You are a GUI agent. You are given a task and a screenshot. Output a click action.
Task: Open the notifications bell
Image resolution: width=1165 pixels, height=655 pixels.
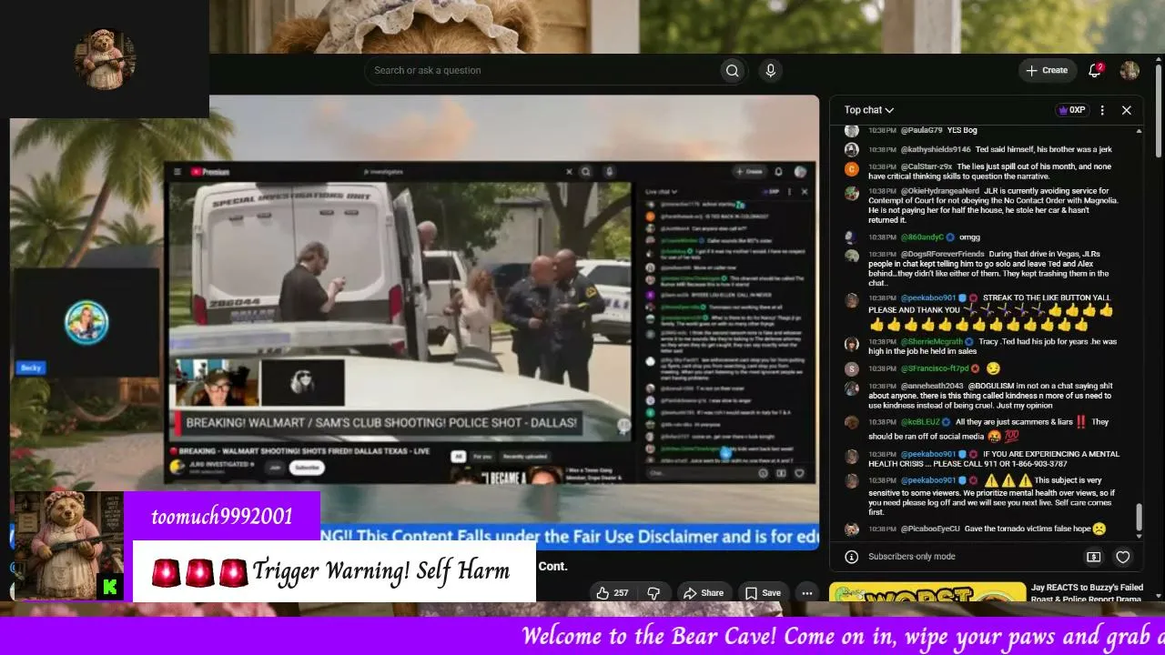pyautogui.click(x=1095, y=70)
